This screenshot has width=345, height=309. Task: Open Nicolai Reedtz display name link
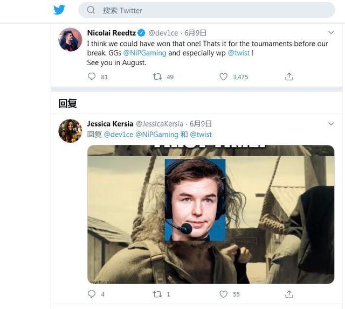pos(112,33)
